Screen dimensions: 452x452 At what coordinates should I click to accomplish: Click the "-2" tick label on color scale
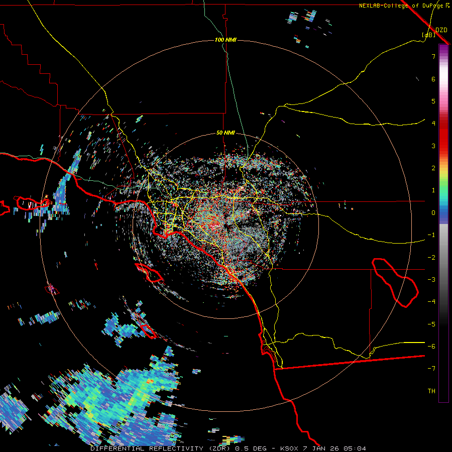[x=431, y=258]
